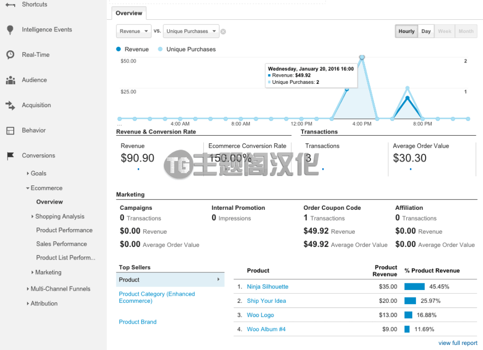Click the Order Coupon Code heading

(332, 208)
